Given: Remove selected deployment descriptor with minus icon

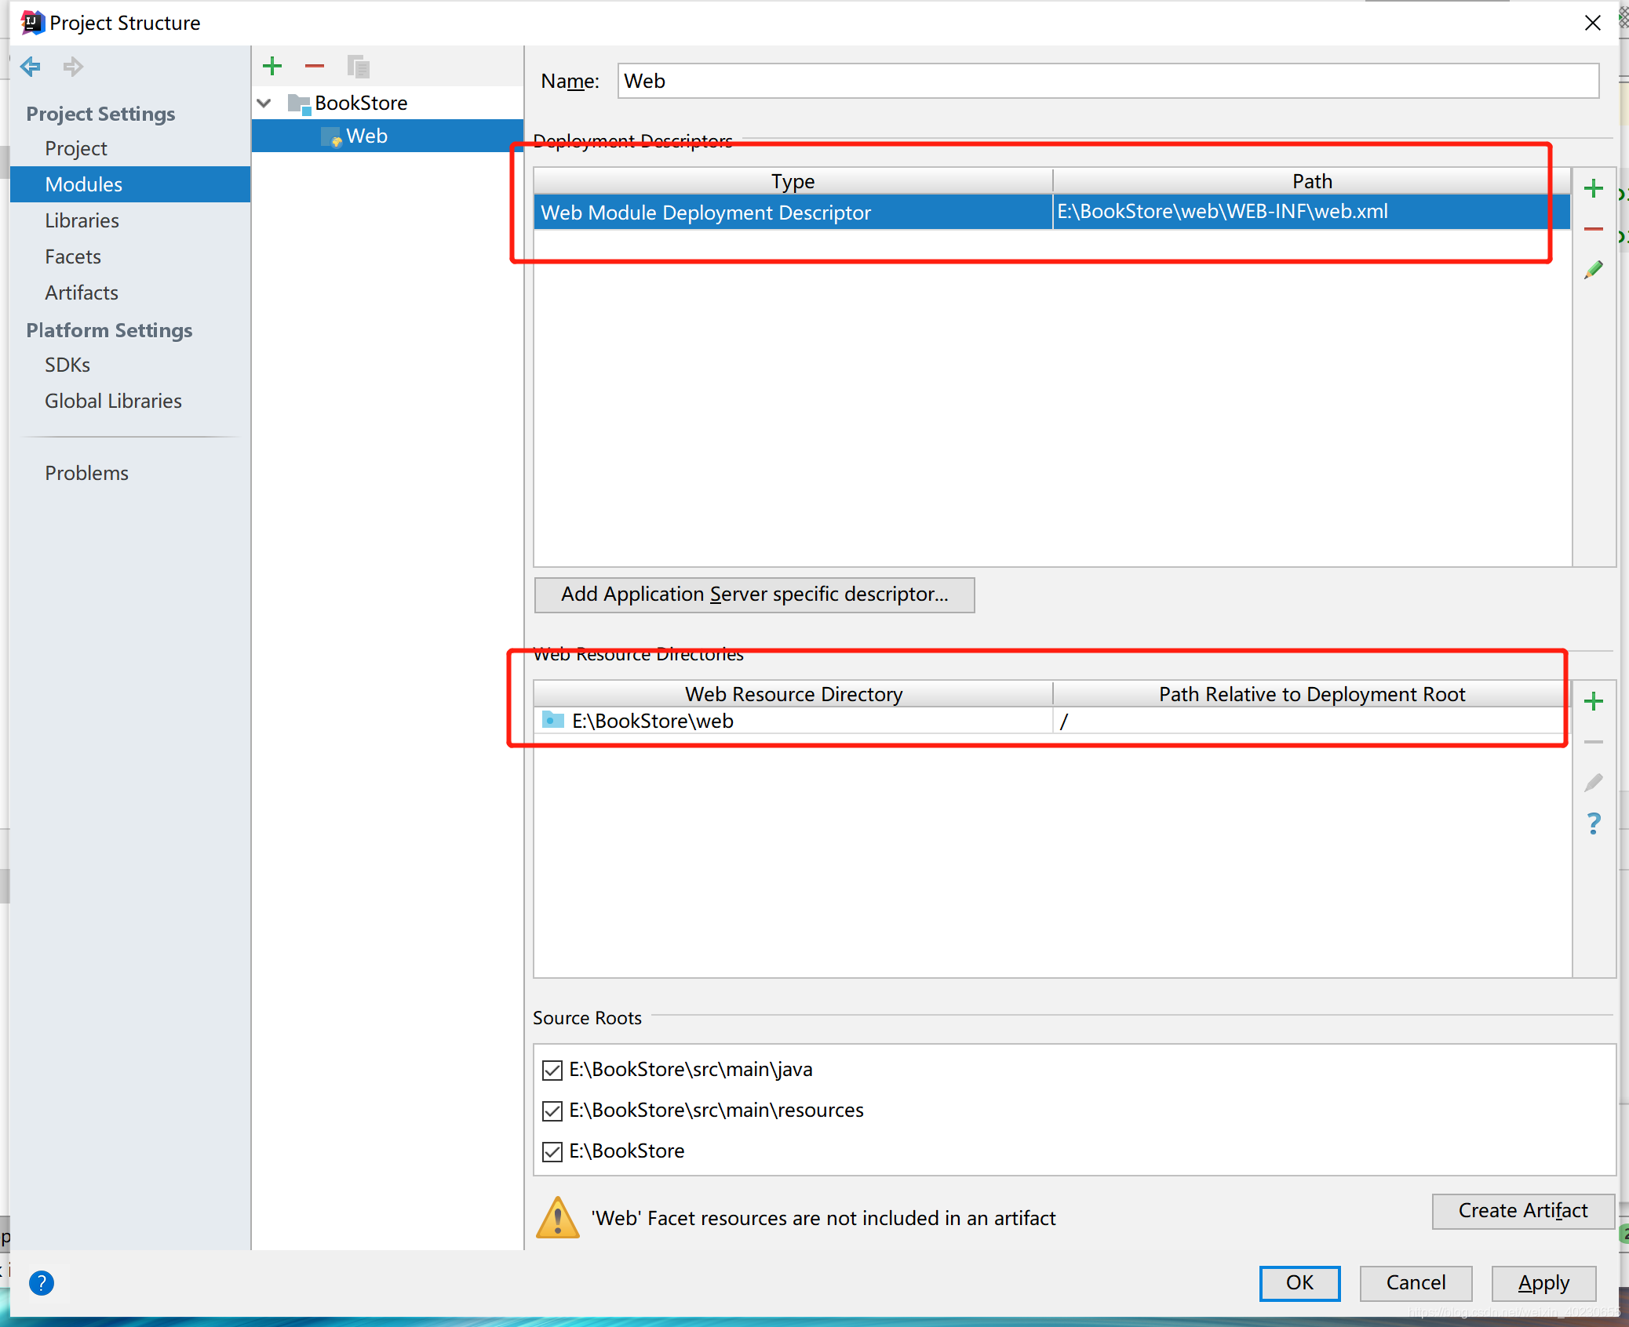Looking at the screenshot, I should pyautogui.click(x=1593, y=229).
